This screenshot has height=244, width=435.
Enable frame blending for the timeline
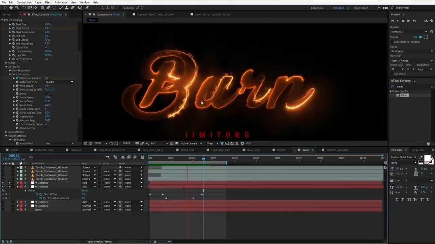click(x=129, y=157)
